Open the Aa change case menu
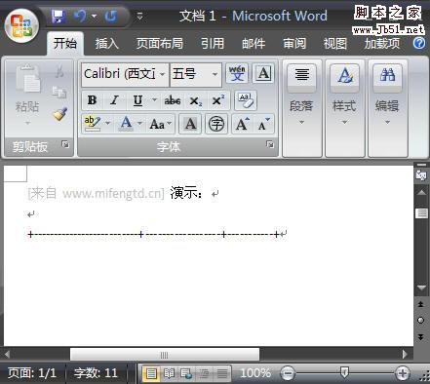Image resolution: width=430 pixels, height=384 pixels. click(x=160, y=124)
